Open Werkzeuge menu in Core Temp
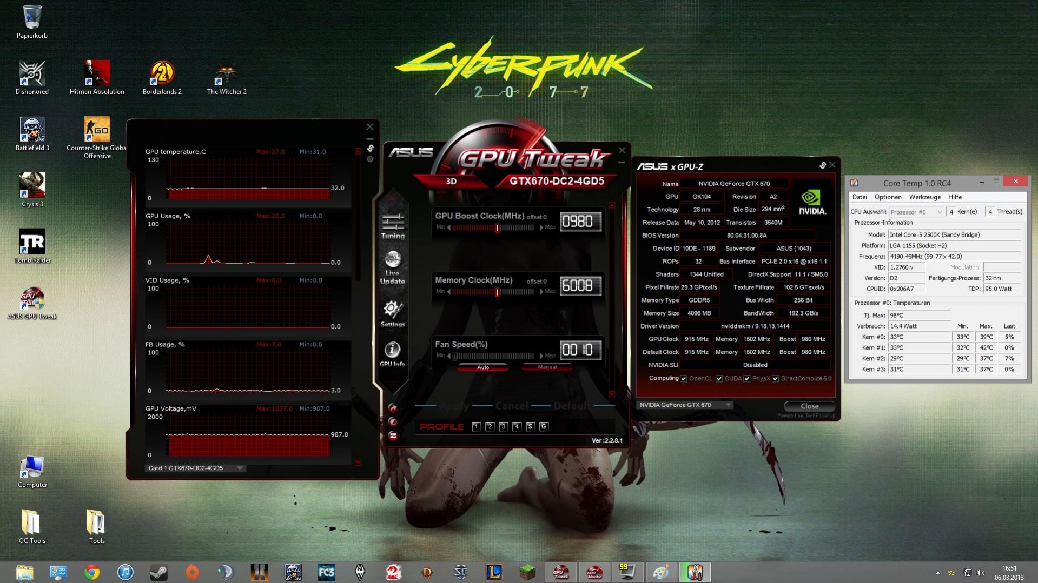Viewport: 1038px width, 583px height. click(925, 197)
